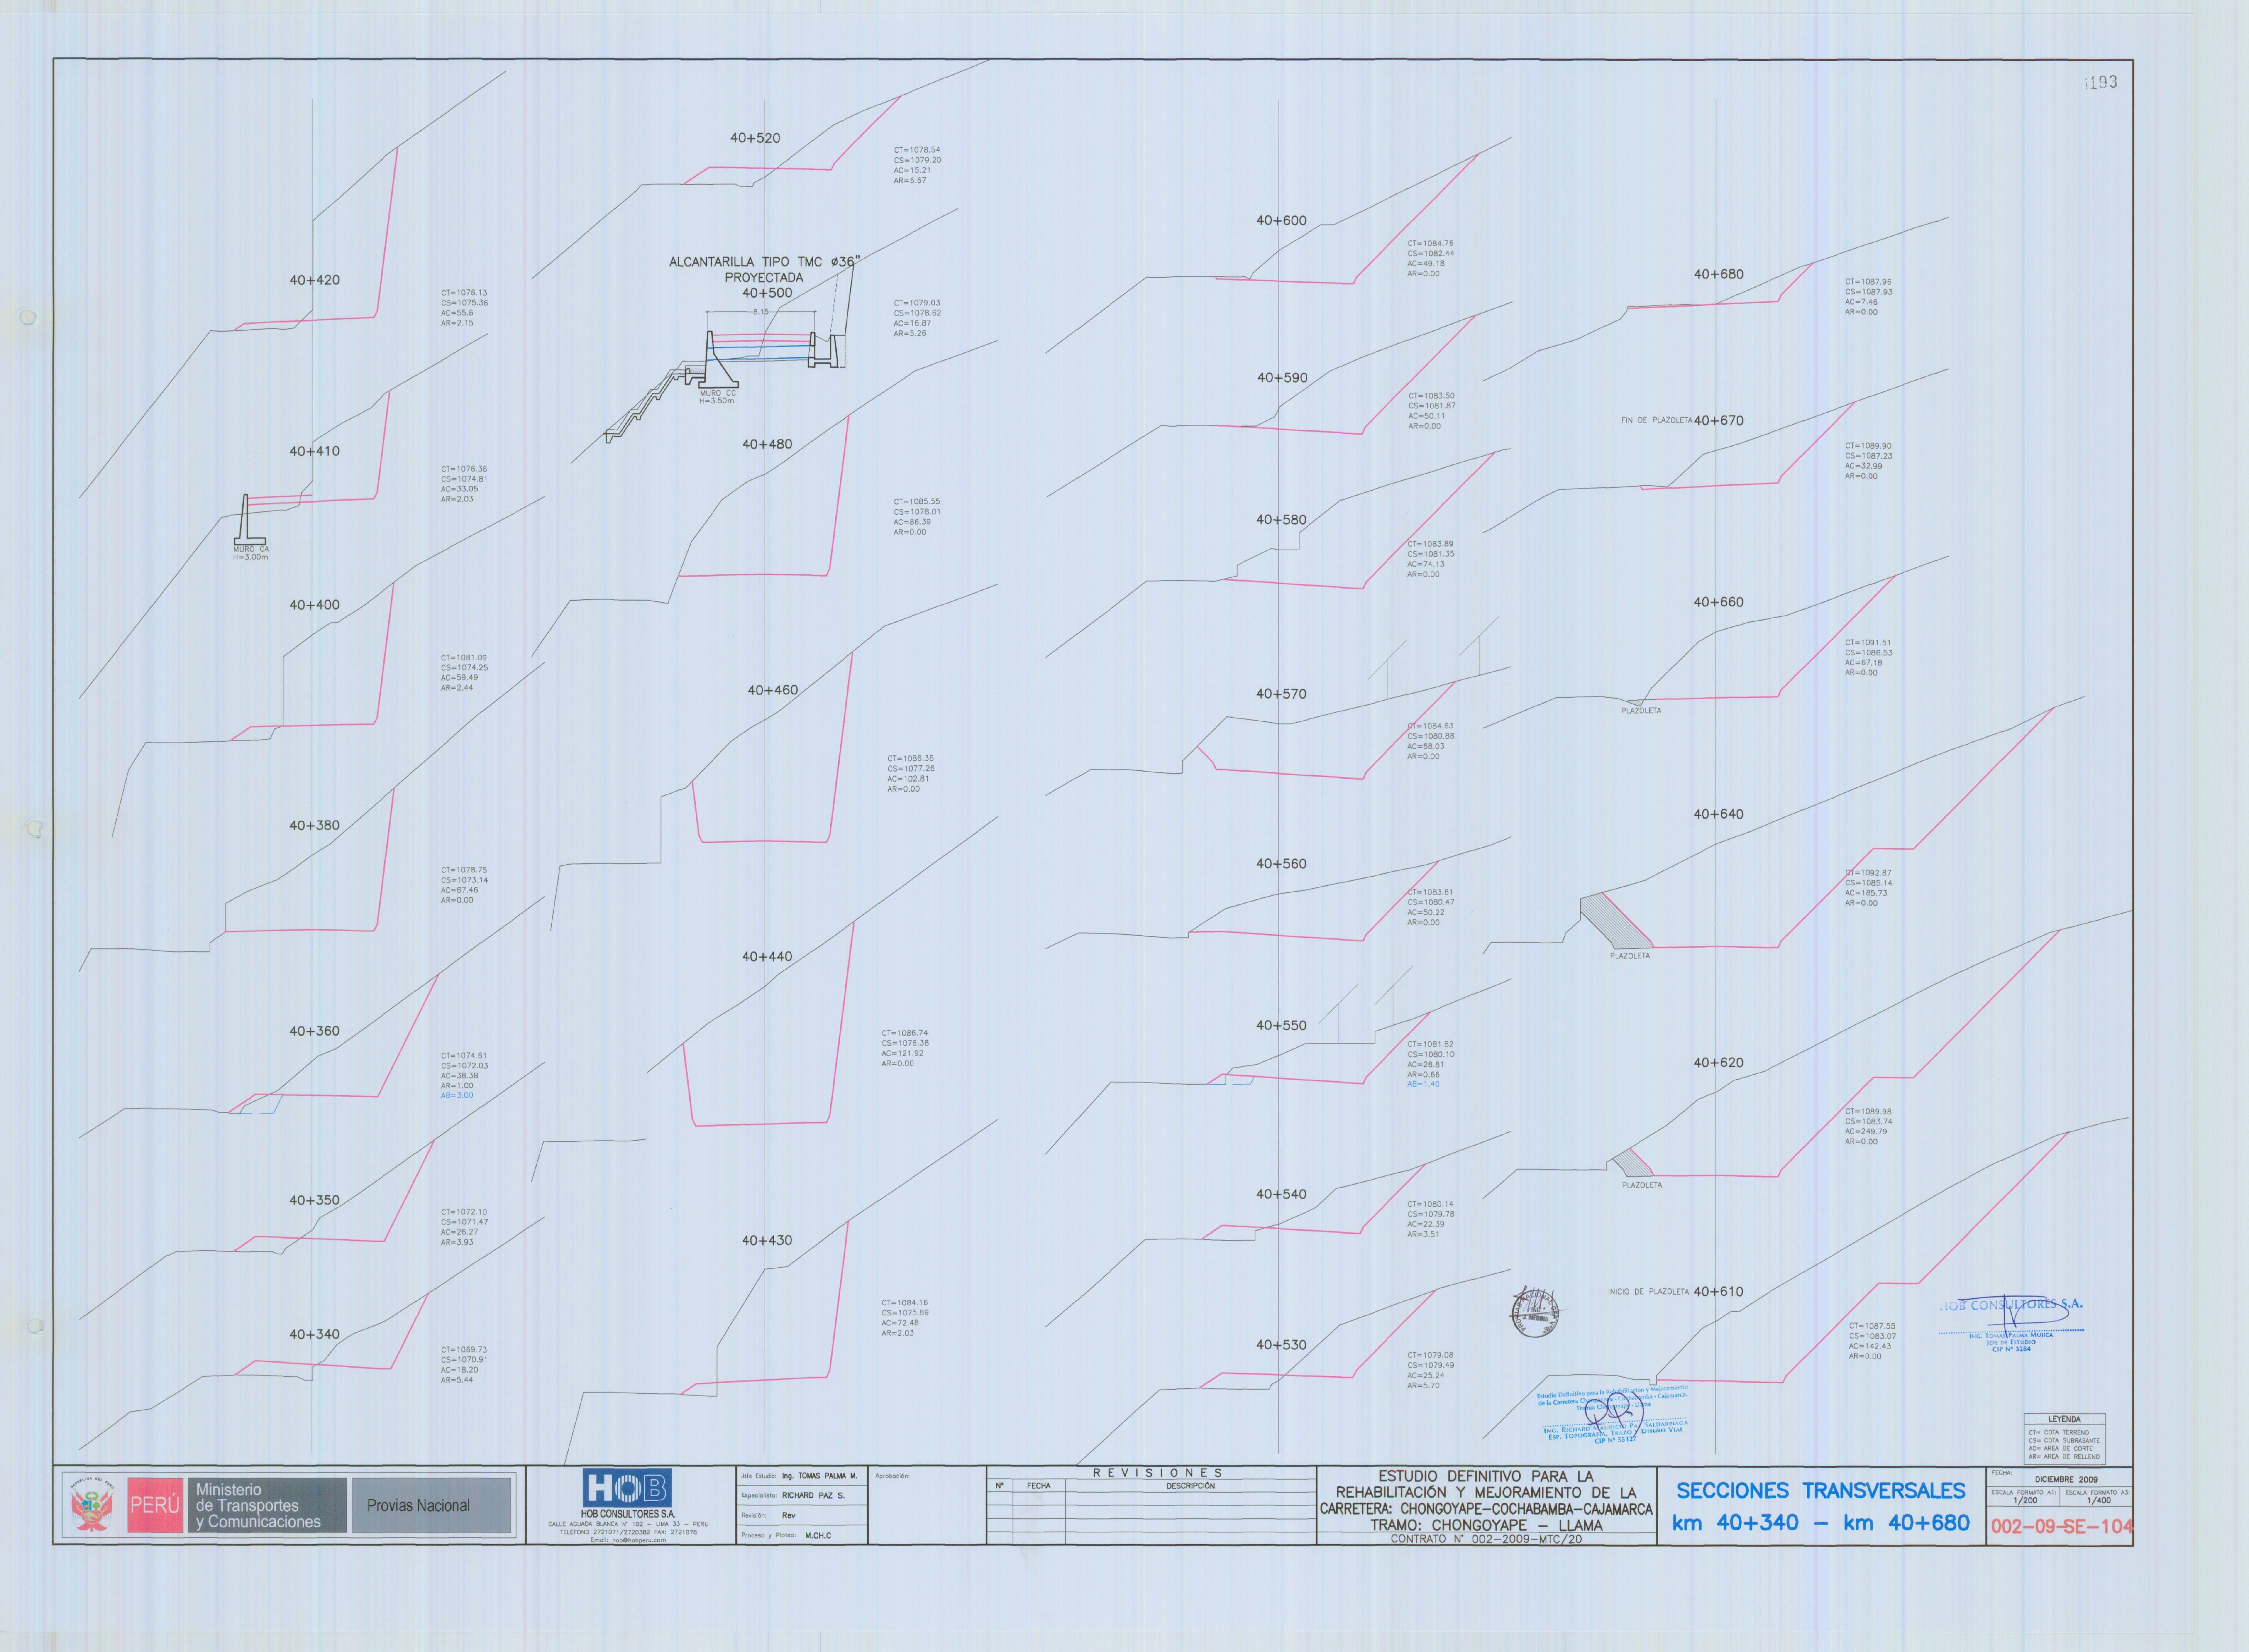This screenshot has height=1652, width=2249.
Task: Click the PLAZOLETA label under section 40+660
Action: click(1641, 711)
